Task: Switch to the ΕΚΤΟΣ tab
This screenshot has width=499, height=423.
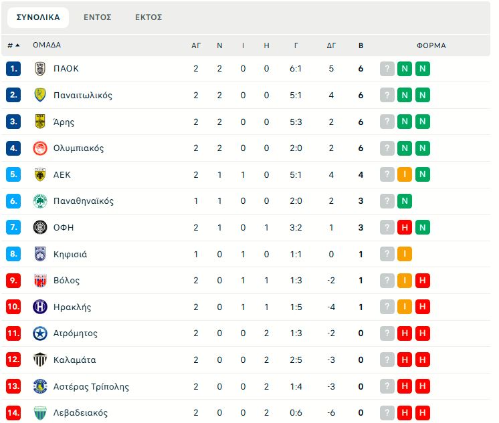Action: 148,17
